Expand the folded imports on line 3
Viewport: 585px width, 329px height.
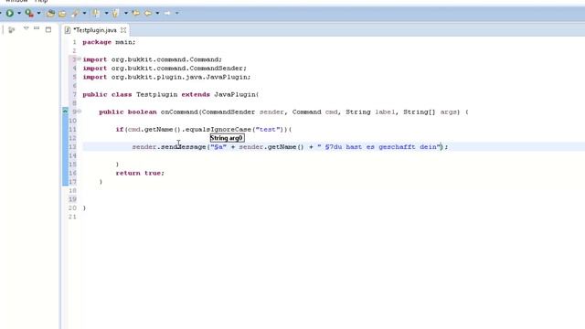pos(80,59)
